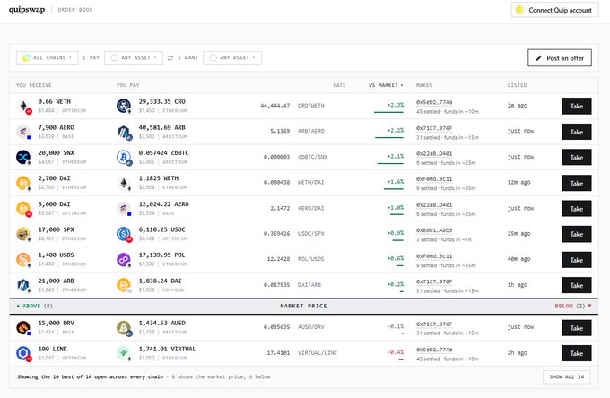This screenshot has width=610, height=398.
Task: Click the Market Price divider label
Action: pos(303,306)
